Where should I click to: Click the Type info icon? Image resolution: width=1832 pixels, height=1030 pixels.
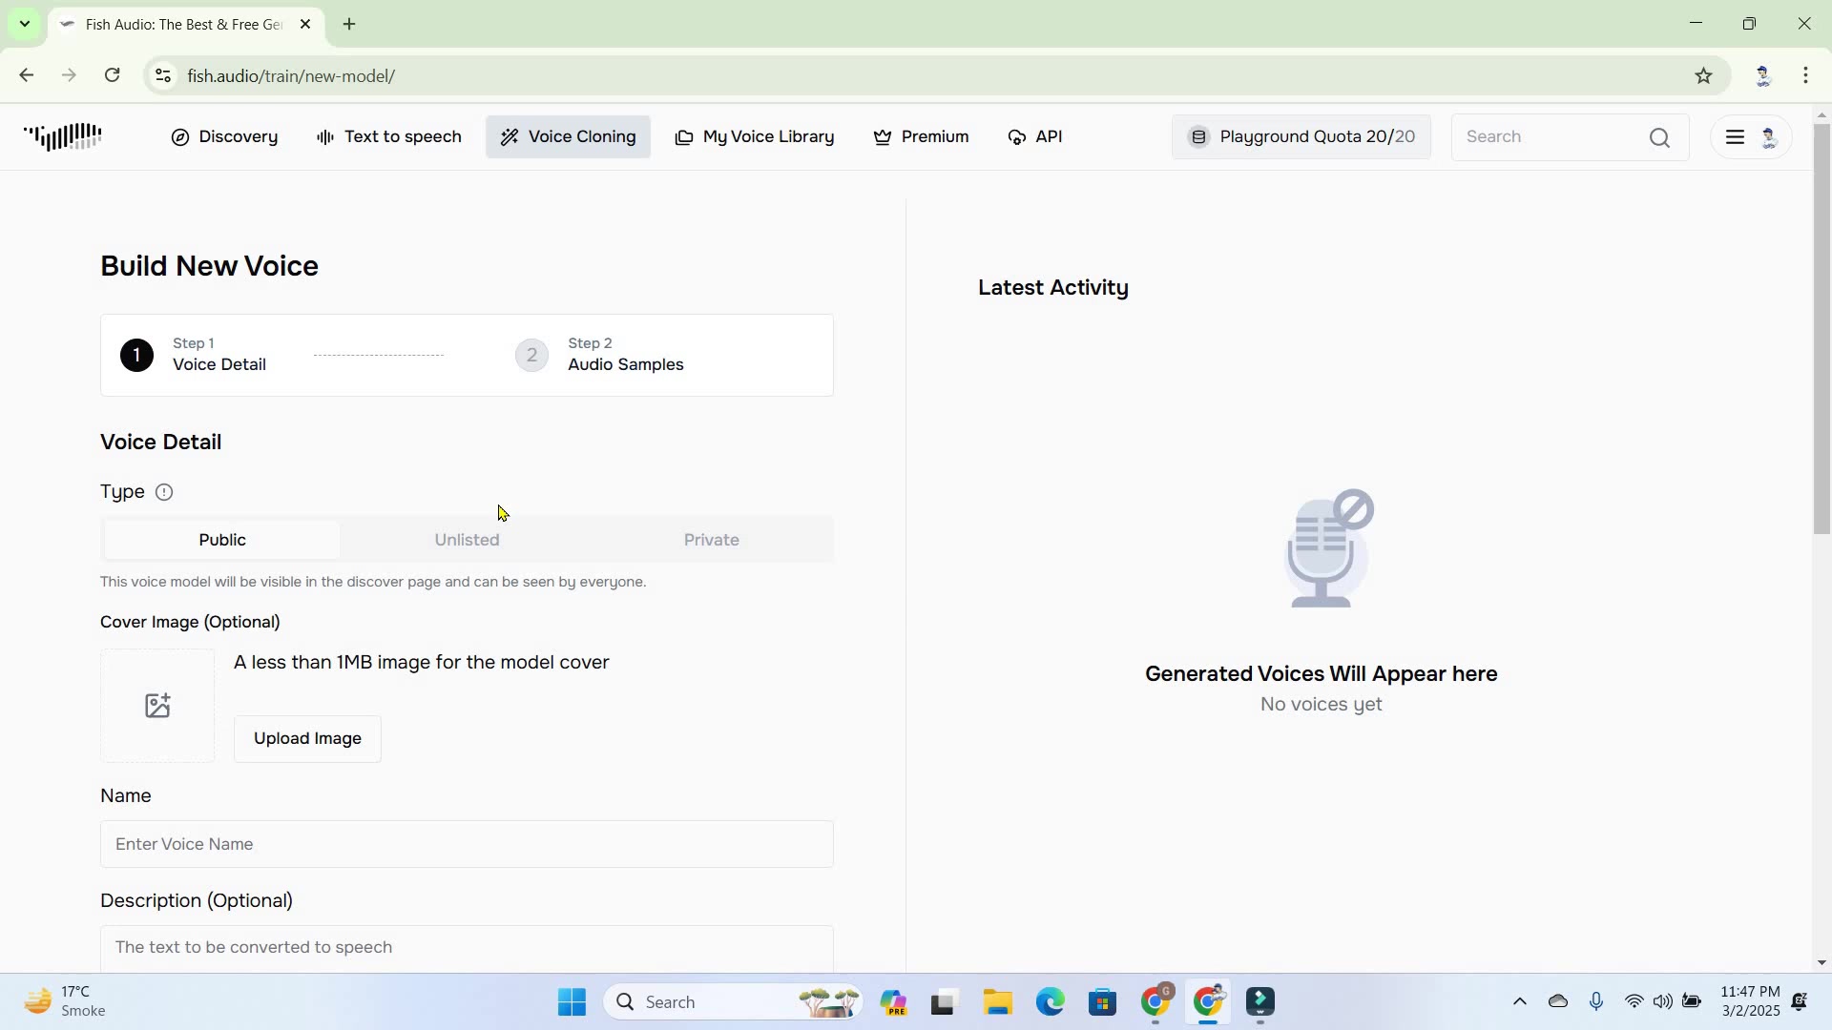point(164,492)
